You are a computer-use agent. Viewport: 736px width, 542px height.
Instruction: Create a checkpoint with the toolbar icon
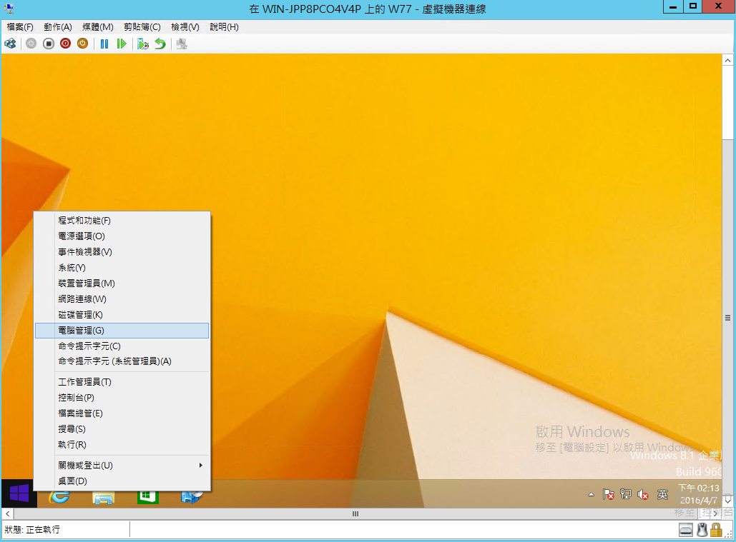[x=143, y=44]
